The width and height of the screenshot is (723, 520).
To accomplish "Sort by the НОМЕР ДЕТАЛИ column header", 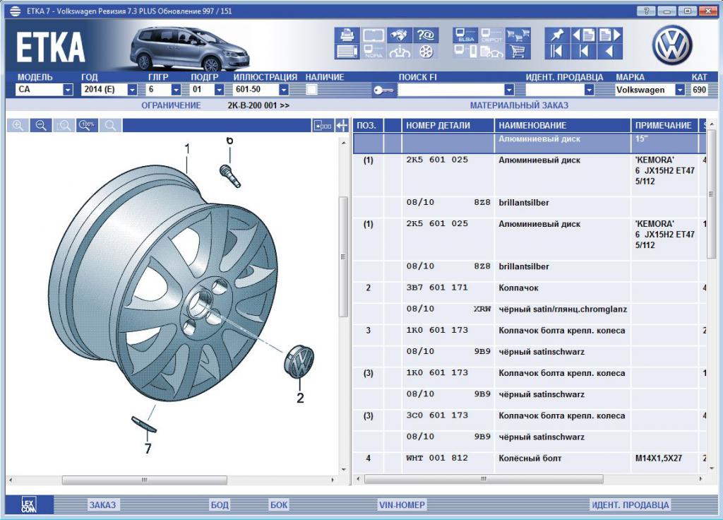I will pos(448,125).
